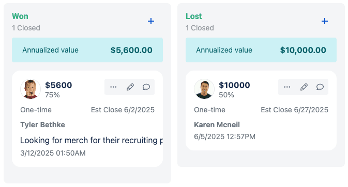The height and width of the screenshot is (187, 348).
Task: Click the Won annualized value $5,600.00 banner
Action: [x=87, y=50]
